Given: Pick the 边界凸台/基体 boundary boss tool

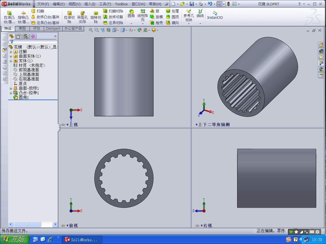Looking at the screenshot, I should [45, 23].
